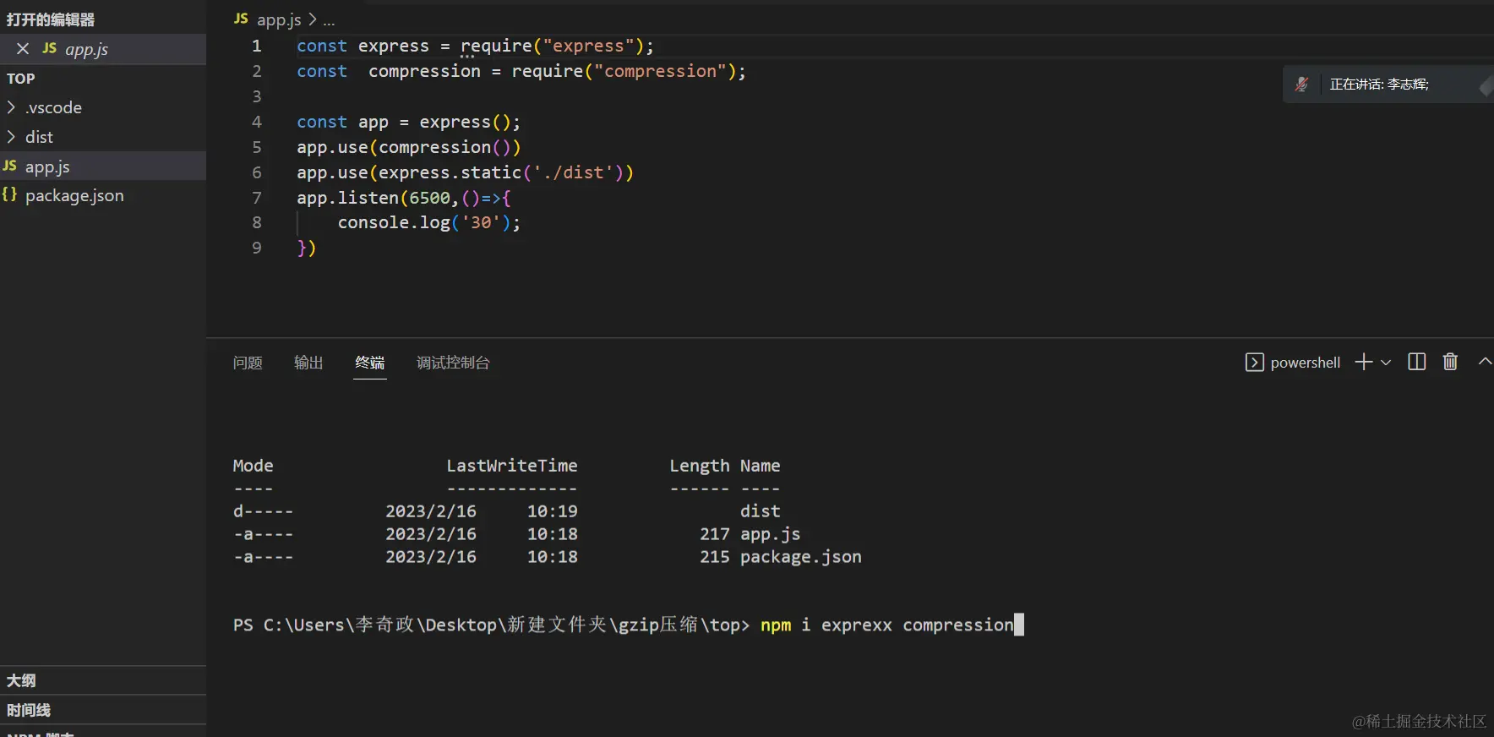1494x737 pixels.
Task: Click './dist' string on line 6
Action: (573, 172)
